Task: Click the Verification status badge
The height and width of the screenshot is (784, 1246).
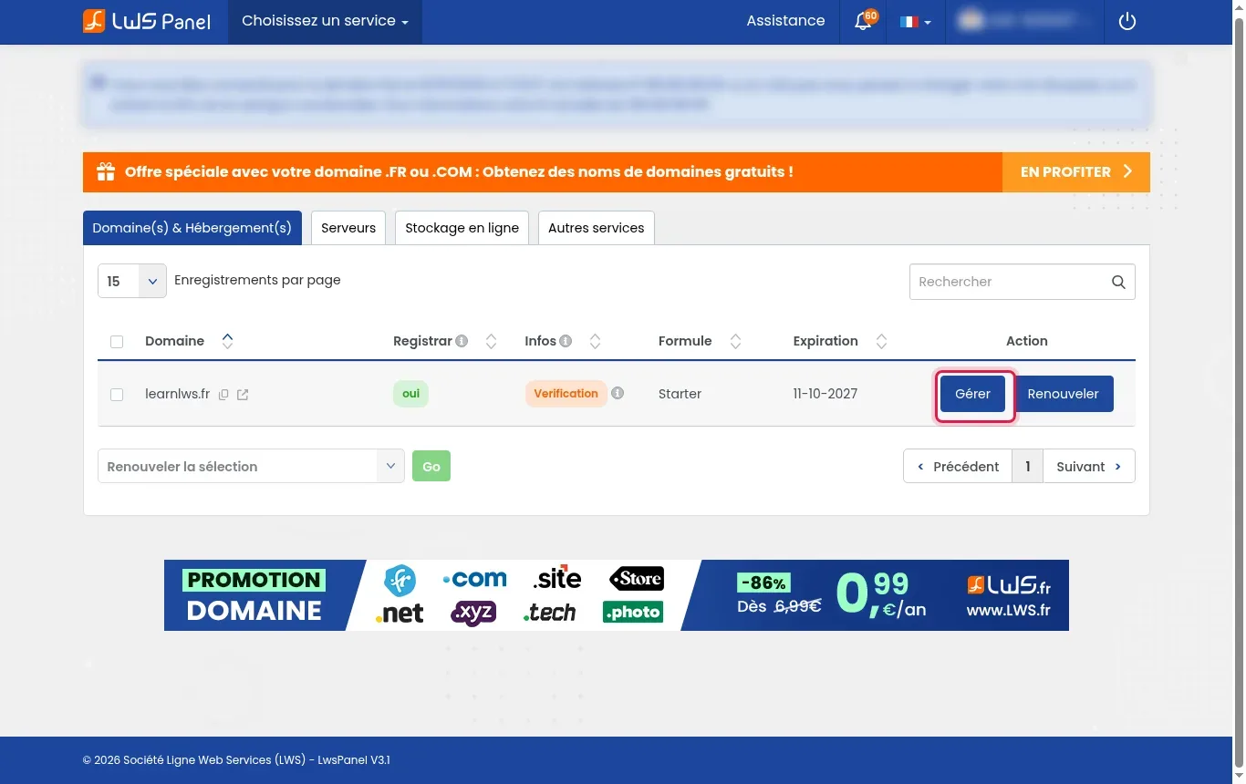Action: pyautogui.click(x=566, y=394)
